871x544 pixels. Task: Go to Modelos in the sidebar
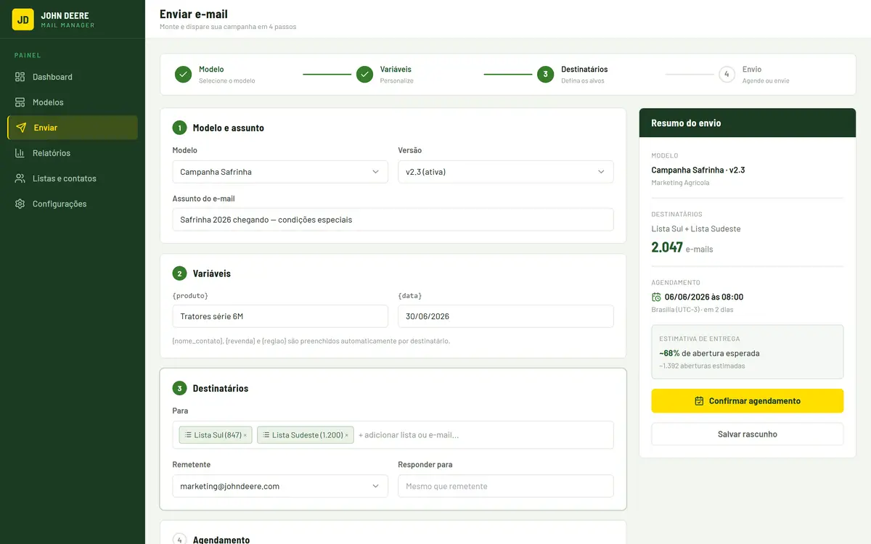tap(73, 102)
